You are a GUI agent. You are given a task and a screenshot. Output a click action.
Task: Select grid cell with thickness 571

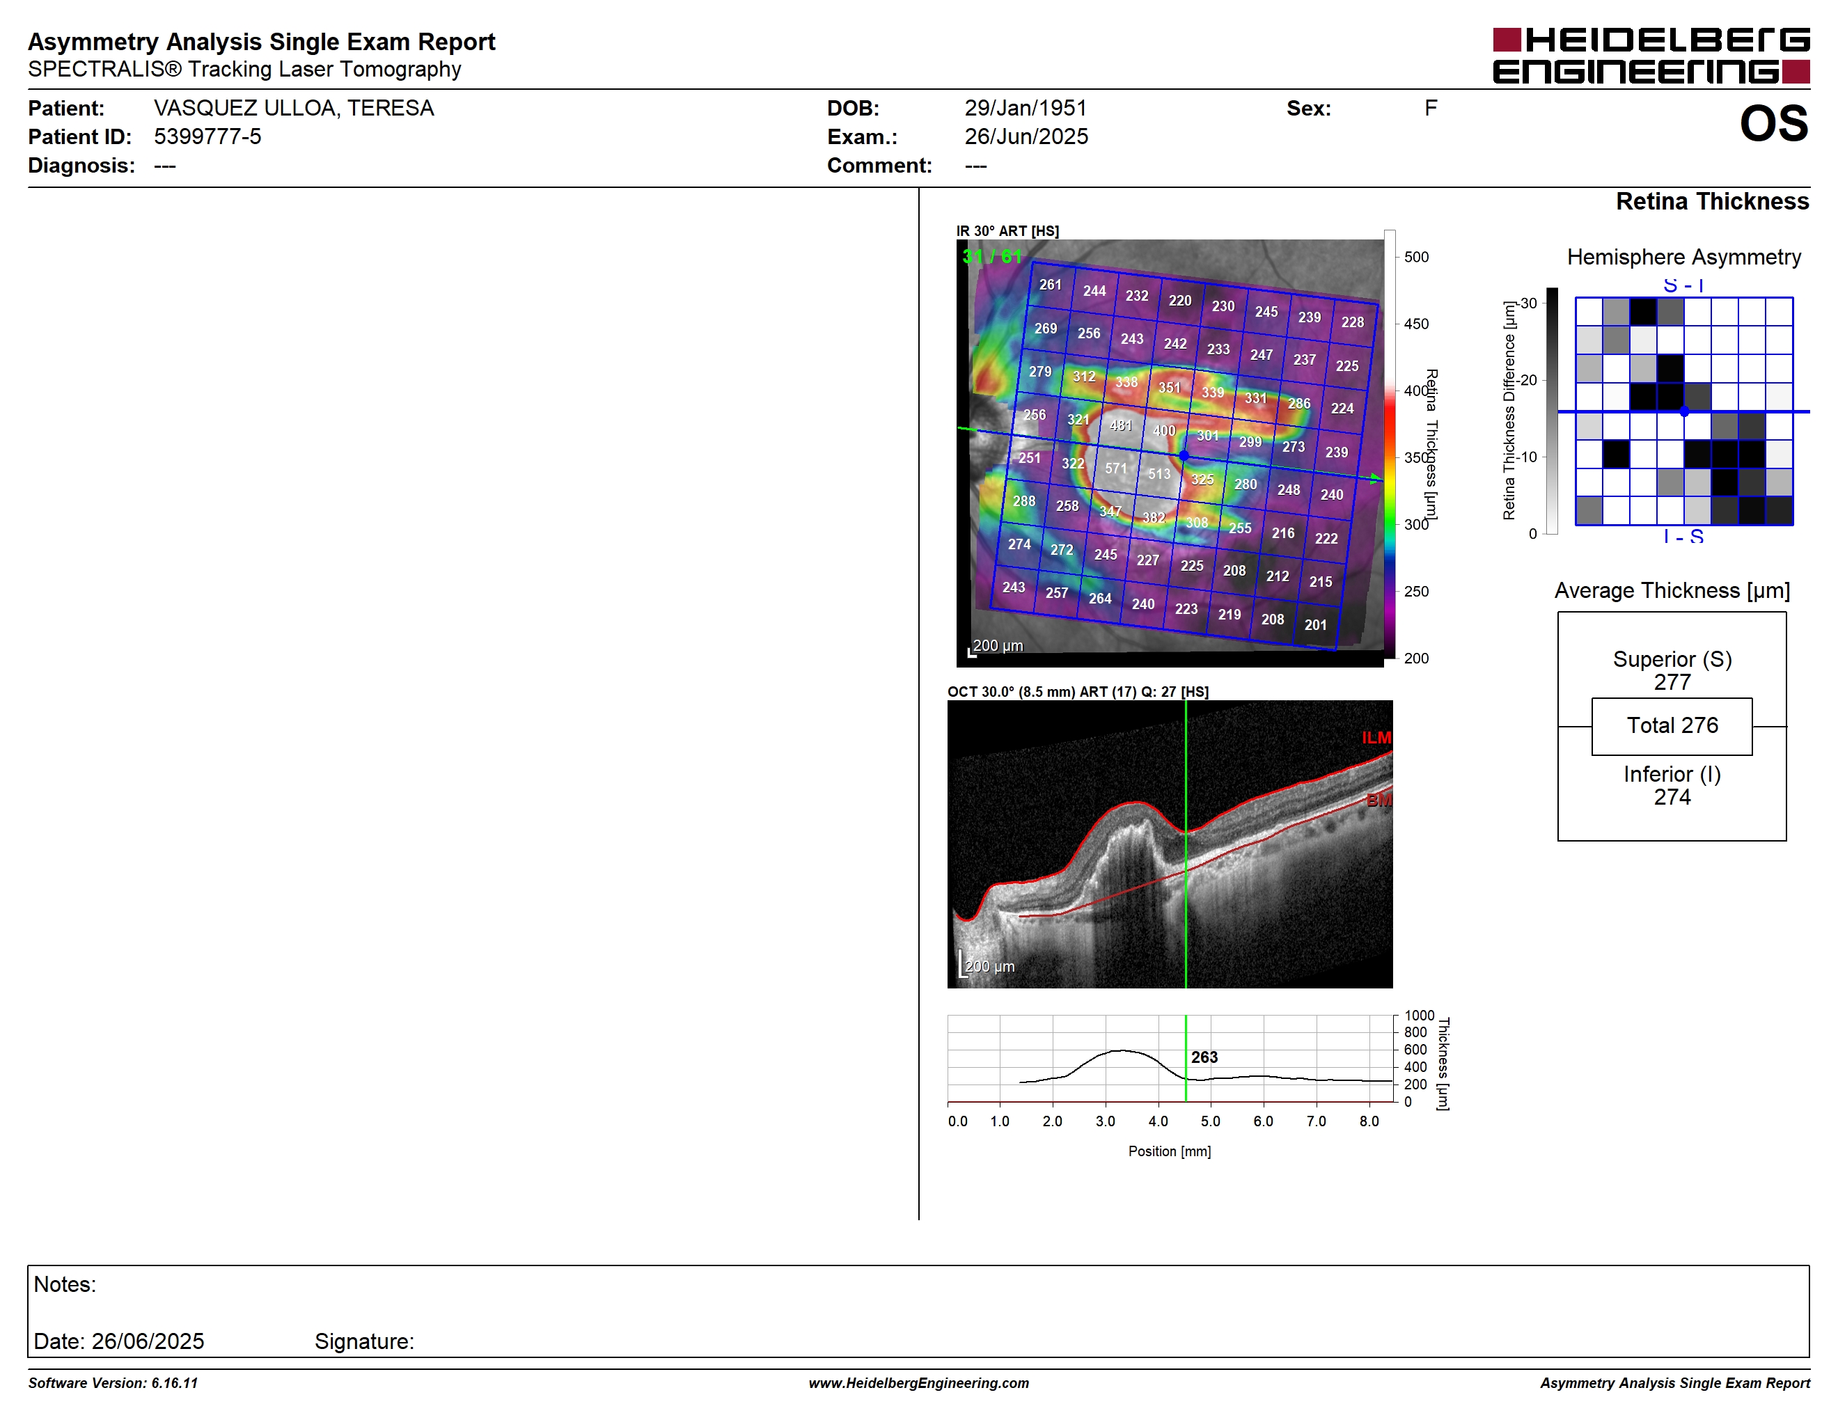coord(1116,468)
